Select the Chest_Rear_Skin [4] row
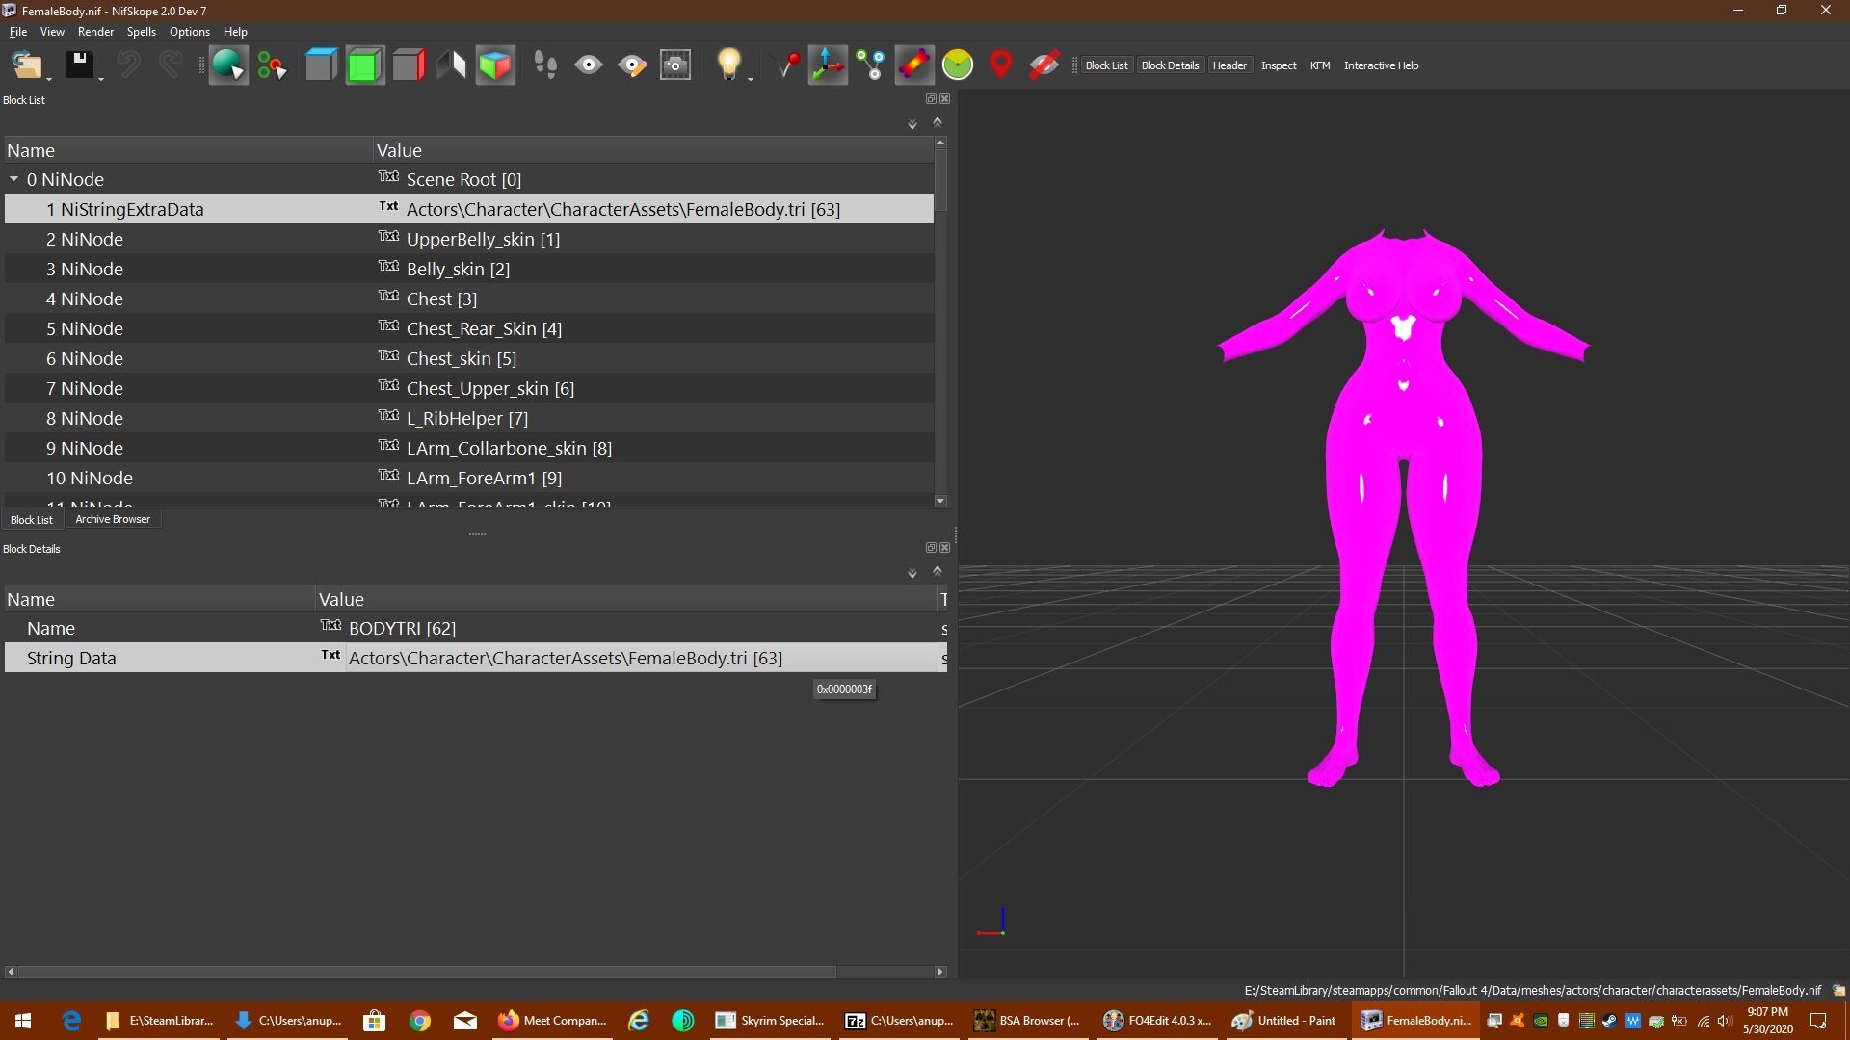 coord(469,328)
